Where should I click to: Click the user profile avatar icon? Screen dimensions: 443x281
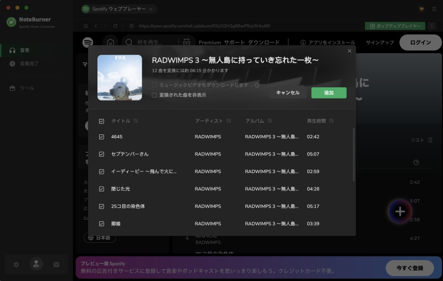tap(36, 264)
